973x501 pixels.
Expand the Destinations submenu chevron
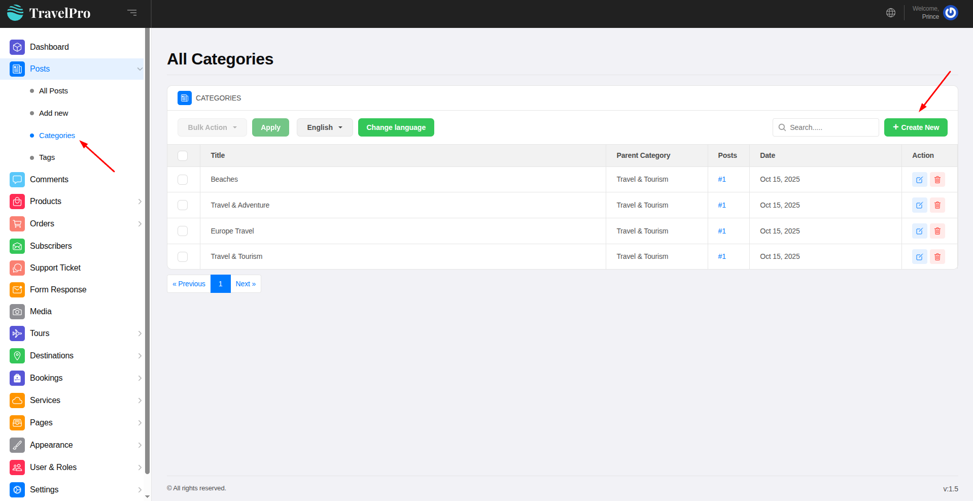(140, 356)
